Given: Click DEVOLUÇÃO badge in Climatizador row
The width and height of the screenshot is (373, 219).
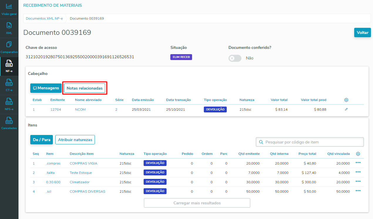Looking at the screenshot, I should (155, 182).
